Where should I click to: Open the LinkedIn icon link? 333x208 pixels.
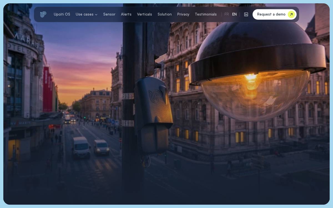pyautogui.click(x=246, y=14)
